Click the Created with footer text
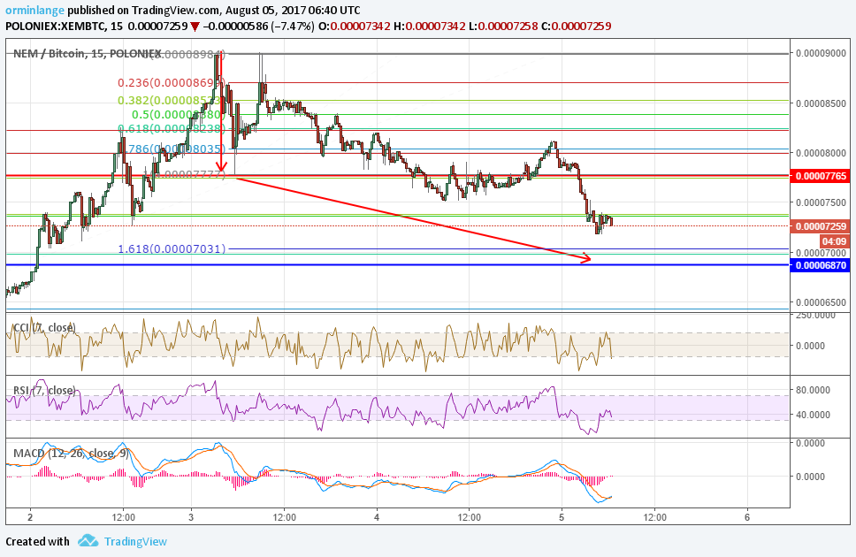 38,542
